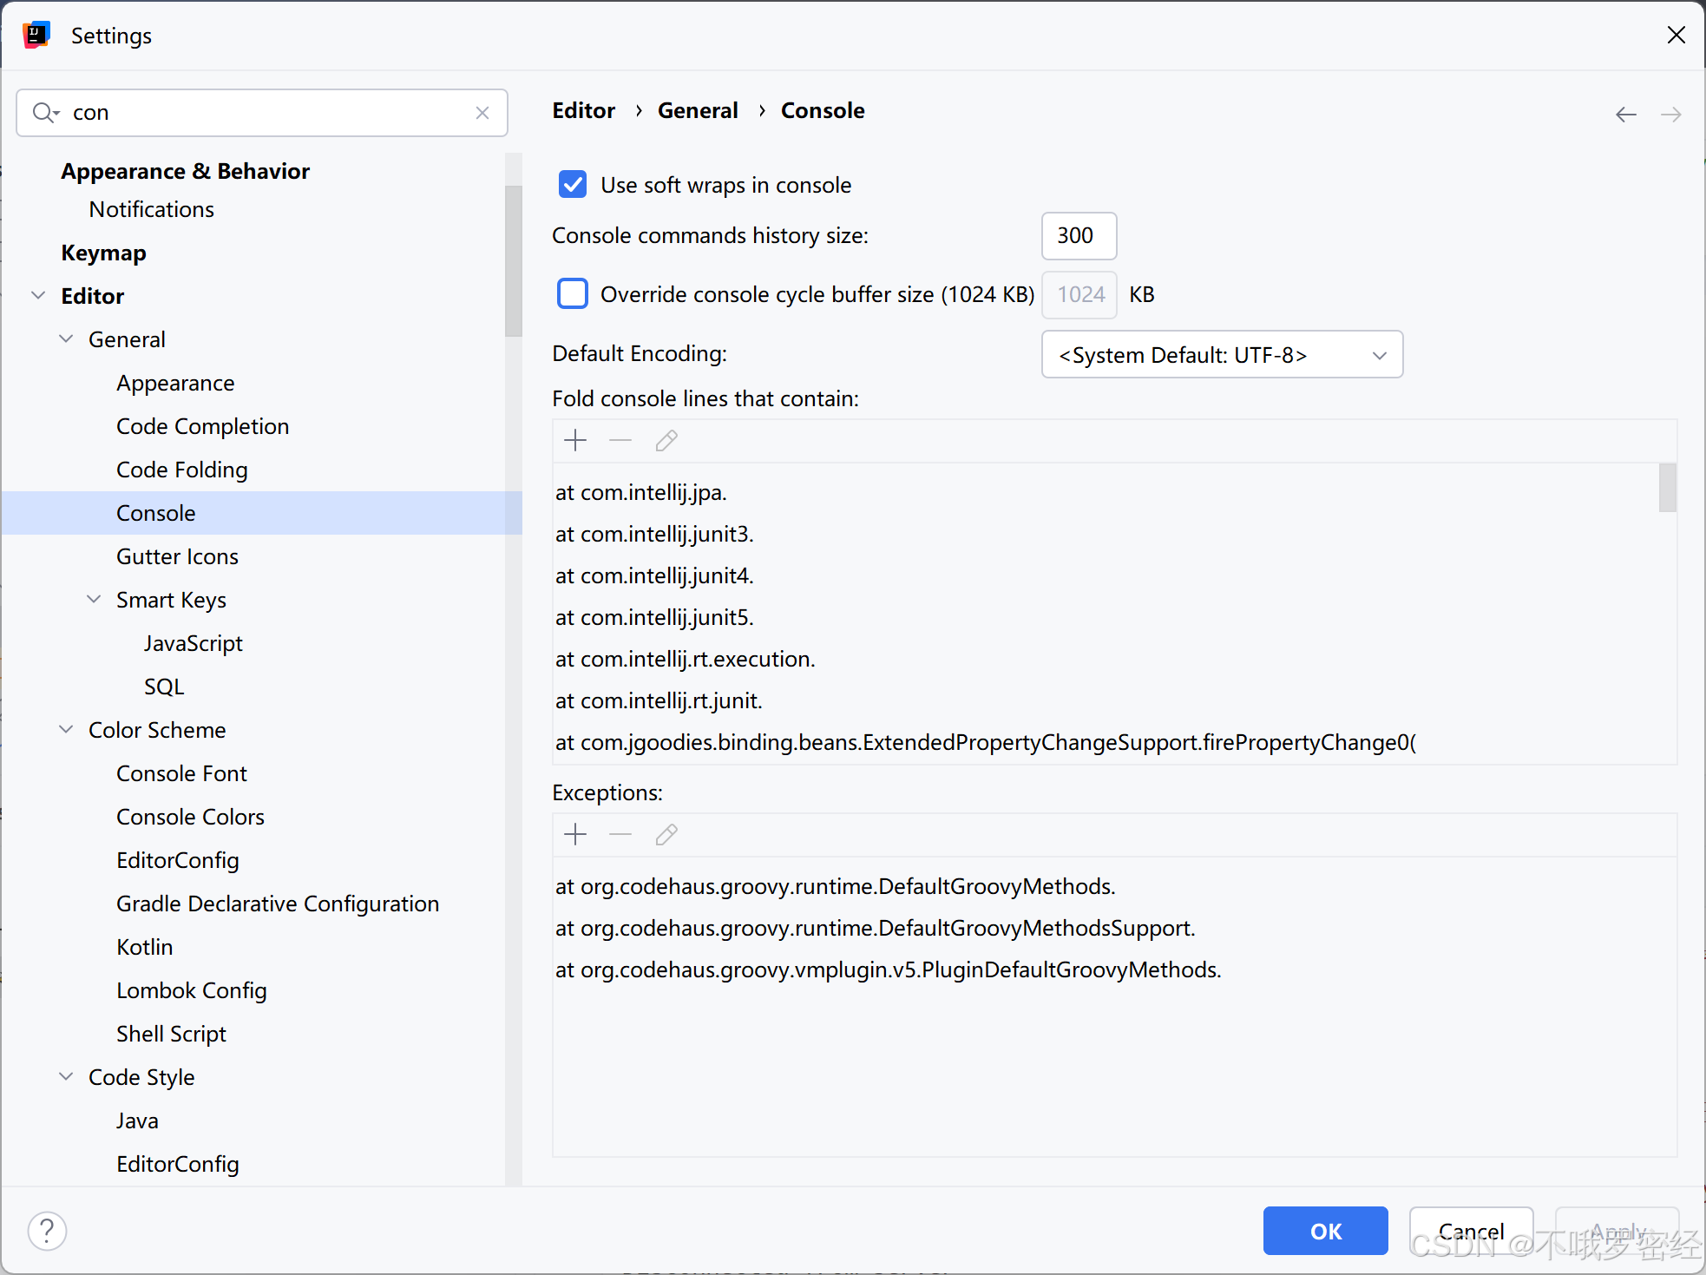This screenshot has width=1706, height=1275.
Task: Click the edit pencil in fold lines toolbar
Action: click(666, 441)
